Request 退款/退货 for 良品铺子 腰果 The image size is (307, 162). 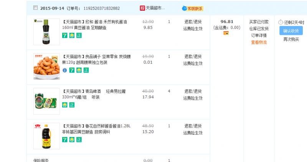pos(193,56)
